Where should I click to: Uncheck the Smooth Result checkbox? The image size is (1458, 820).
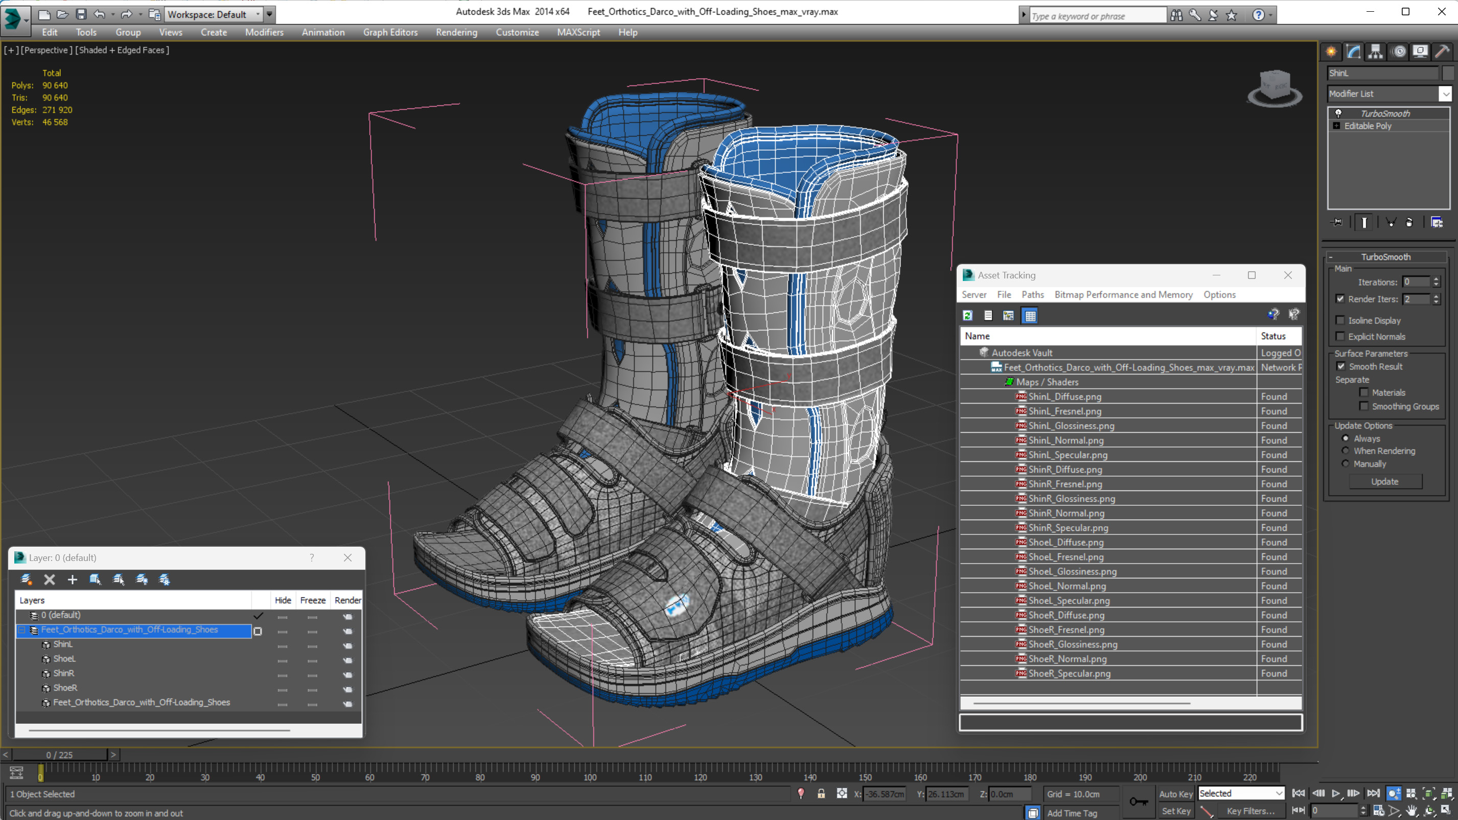[1341, 366]
